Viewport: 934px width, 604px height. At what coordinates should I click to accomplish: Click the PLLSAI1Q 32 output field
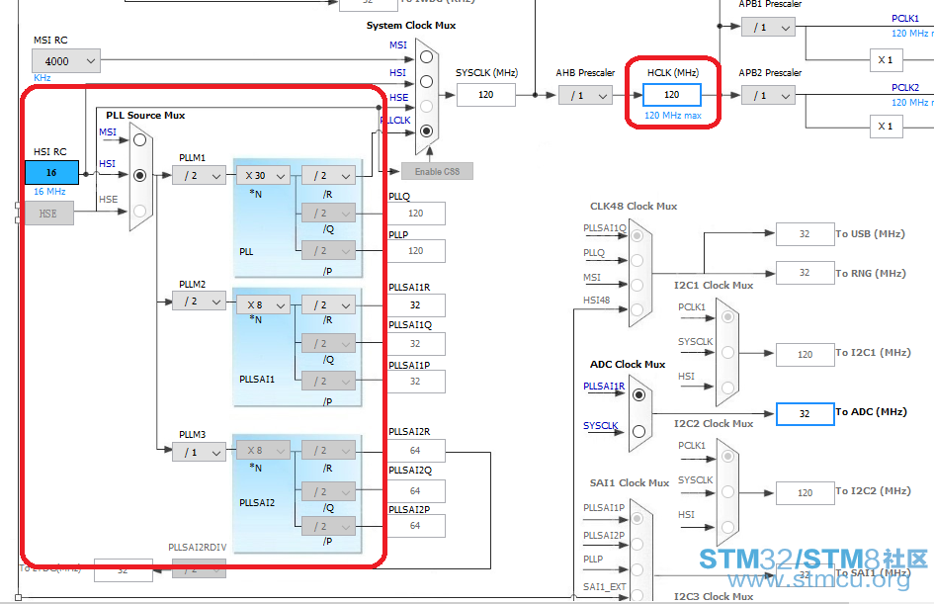416,344
